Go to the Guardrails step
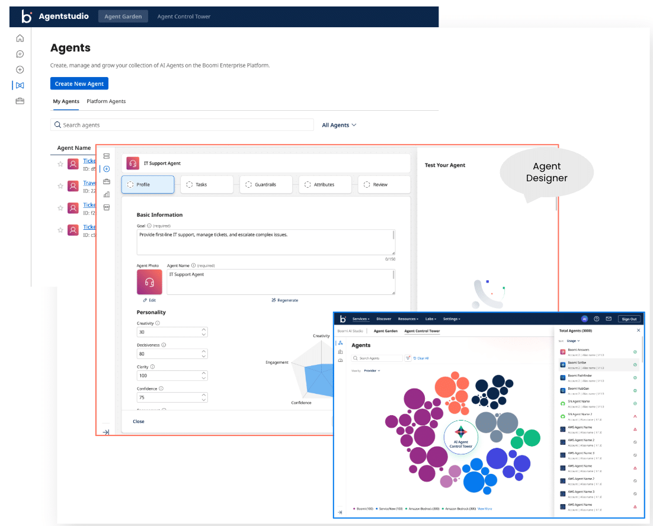Viewport: 653px width, 526px height. pyautogui.click(x=265, y=184)
